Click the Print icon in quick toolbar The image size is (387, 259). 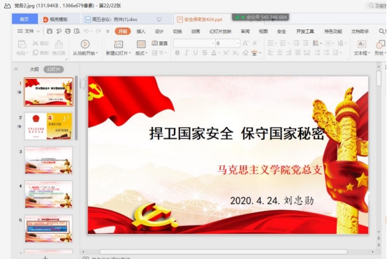(68, 31)
